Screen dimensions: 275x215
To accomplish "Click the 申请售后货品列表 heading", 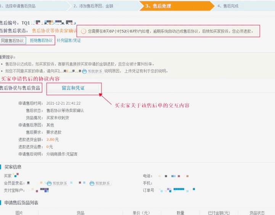I will tap(21, 203).
